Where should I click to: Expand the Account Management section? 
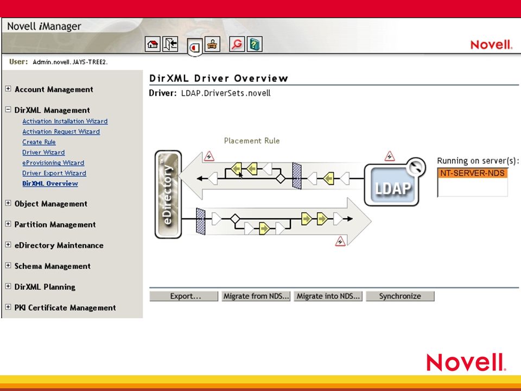point(8,89)
